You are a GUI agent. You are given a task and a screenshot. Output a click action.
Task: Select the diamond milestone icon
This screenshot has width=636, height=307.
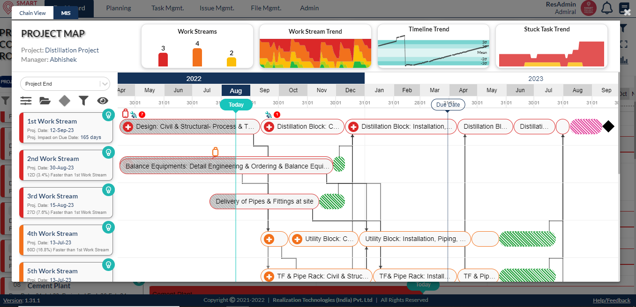pos(64,100)
